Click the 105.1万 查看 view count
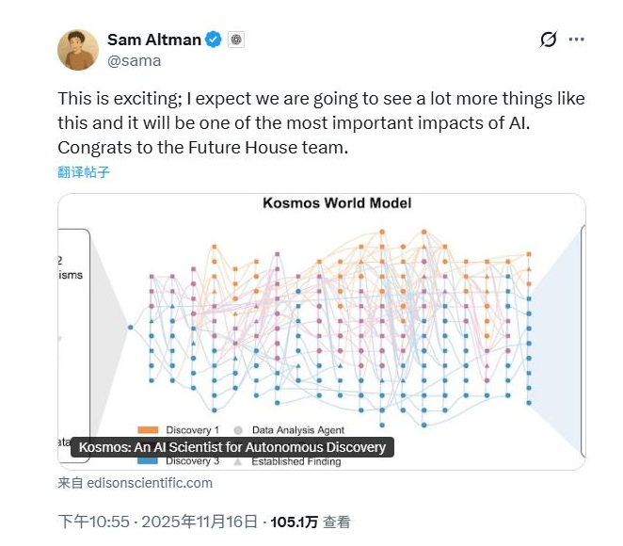This screenshot has height=546, width=623. click(x=311, y=522)
